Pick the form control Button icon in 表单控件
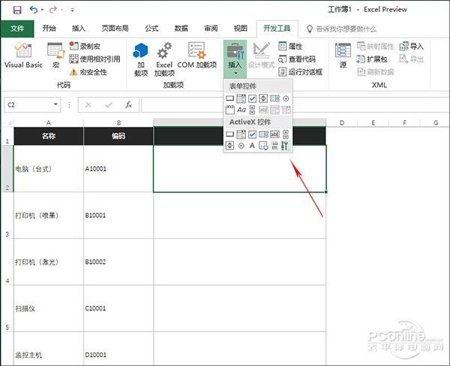 tap(229, 98)
